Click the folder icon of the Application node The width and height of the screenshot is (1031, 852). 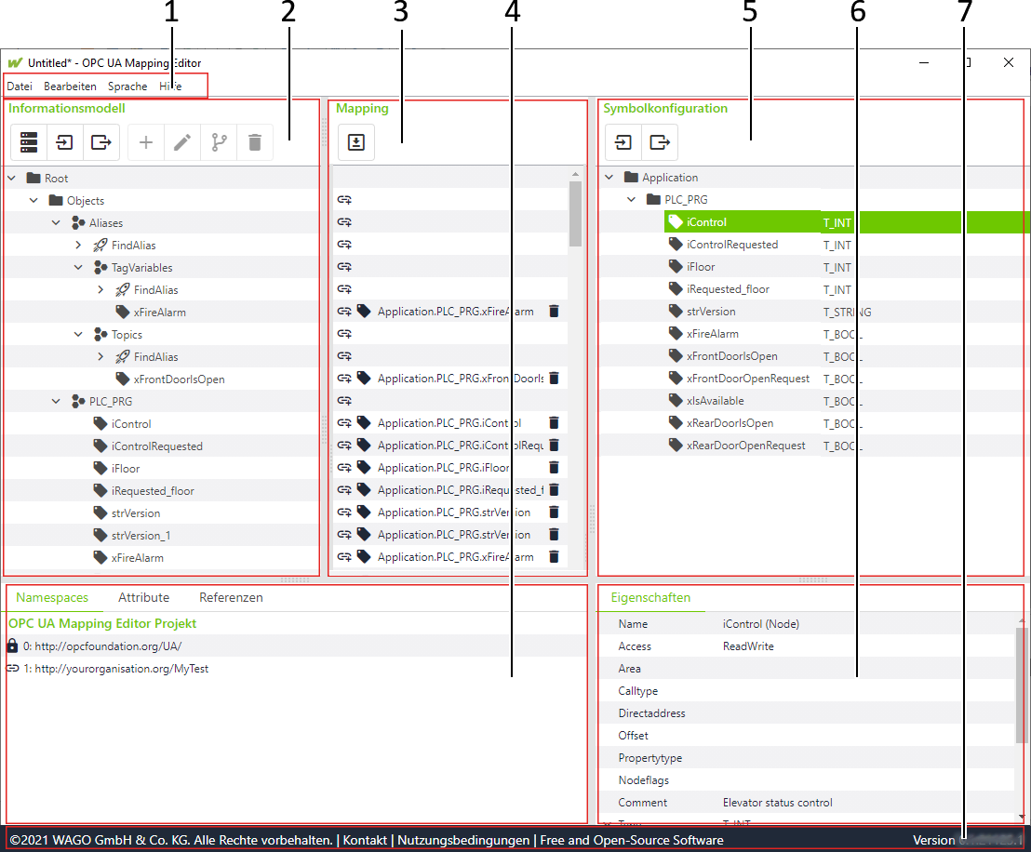click(x=631, y=177)
